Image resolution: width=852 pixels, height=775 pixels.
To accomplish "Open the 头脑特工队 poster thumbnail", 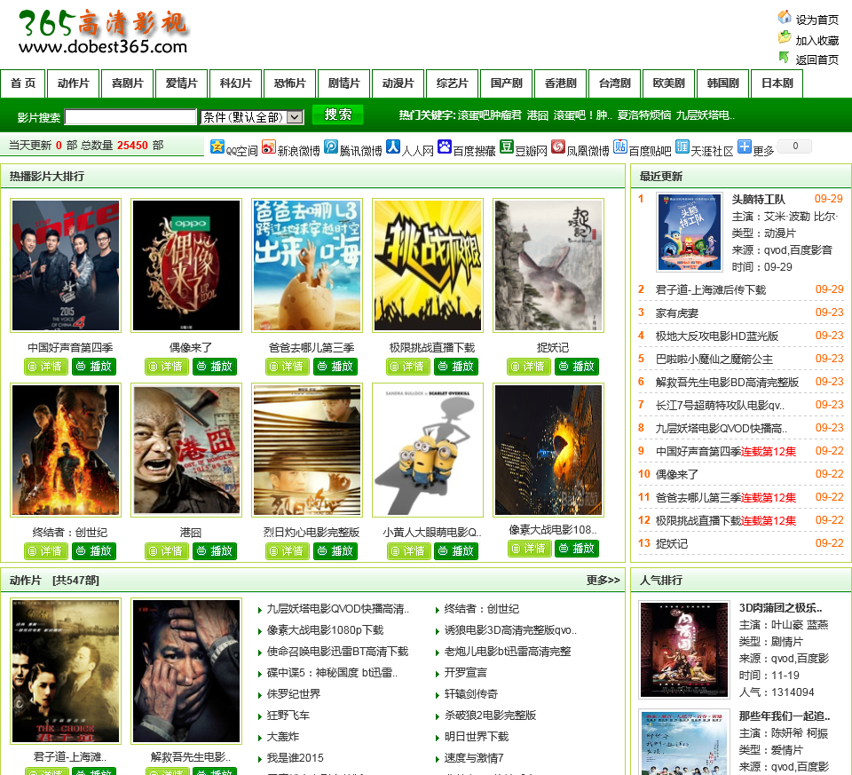I will pyautogui.click(x=690, y=232).
